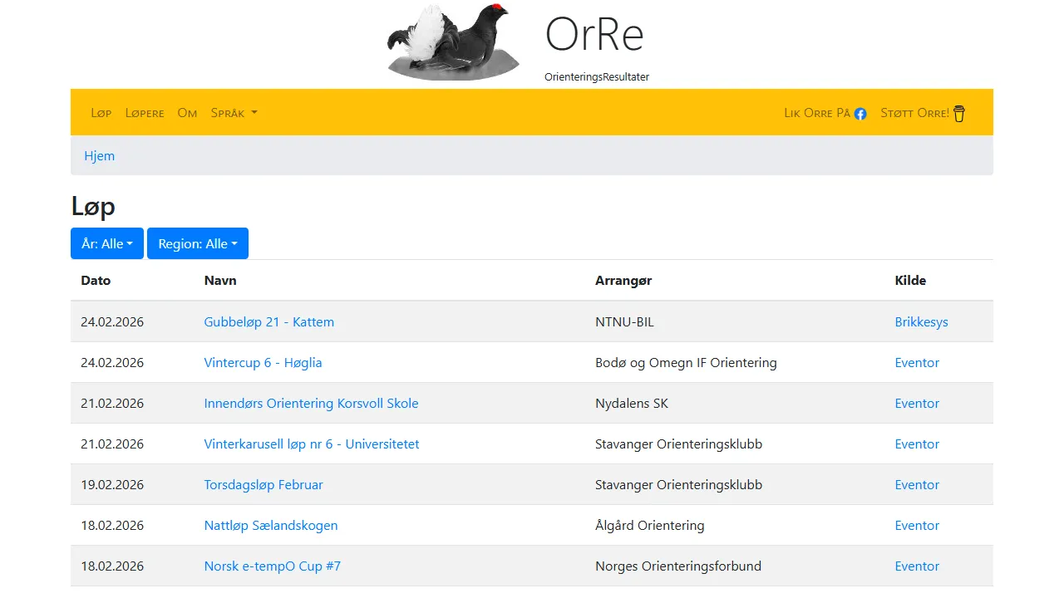Viewport: 1064px width, 598px height.
Task: Open Norsk e-tempO Cup #7
Action: pos(273,566)
